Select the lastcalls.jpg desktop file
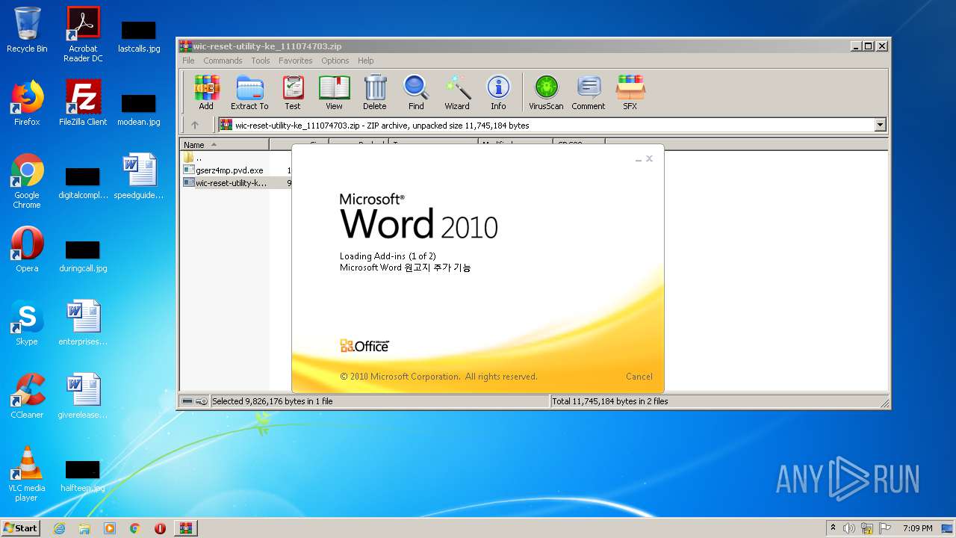Viewport: 956px width, 538px height. pos(139,36)
